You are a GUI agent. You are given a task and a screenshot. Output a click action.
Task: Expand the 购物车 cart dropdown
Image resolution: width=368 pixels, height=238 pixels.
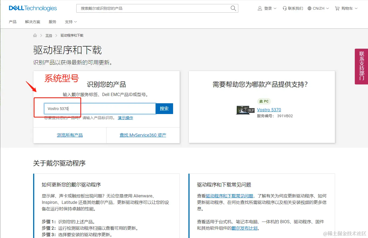point(346,8)
